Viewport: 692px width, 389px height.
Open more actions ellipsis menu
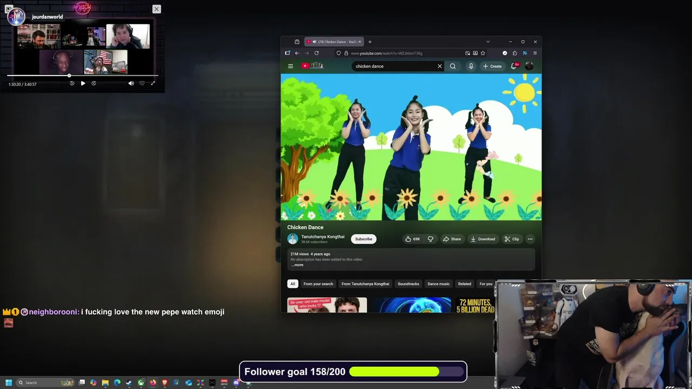click(x=530, y=239)
